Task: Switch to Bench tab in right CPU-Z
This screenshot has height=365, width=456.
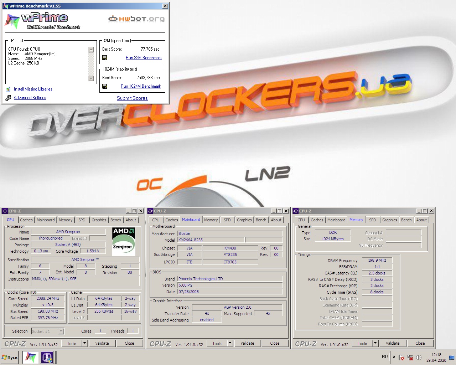Action: [406, 220]
